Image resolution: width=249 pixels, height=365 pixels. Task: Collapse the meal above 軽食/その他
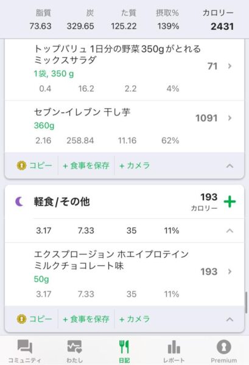(230, 165)
